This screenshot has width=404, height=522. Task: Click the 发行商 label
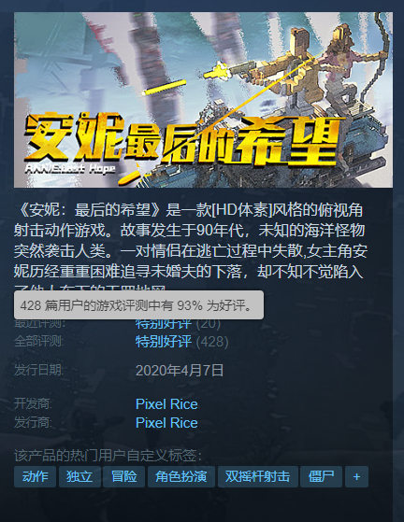(33, 422)
